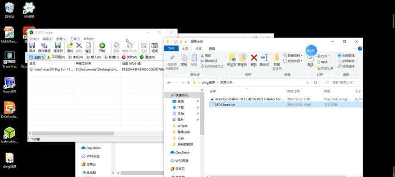Expand the address bar history dropdown chevron
The image size is (395, 177).
coord(307,82)
